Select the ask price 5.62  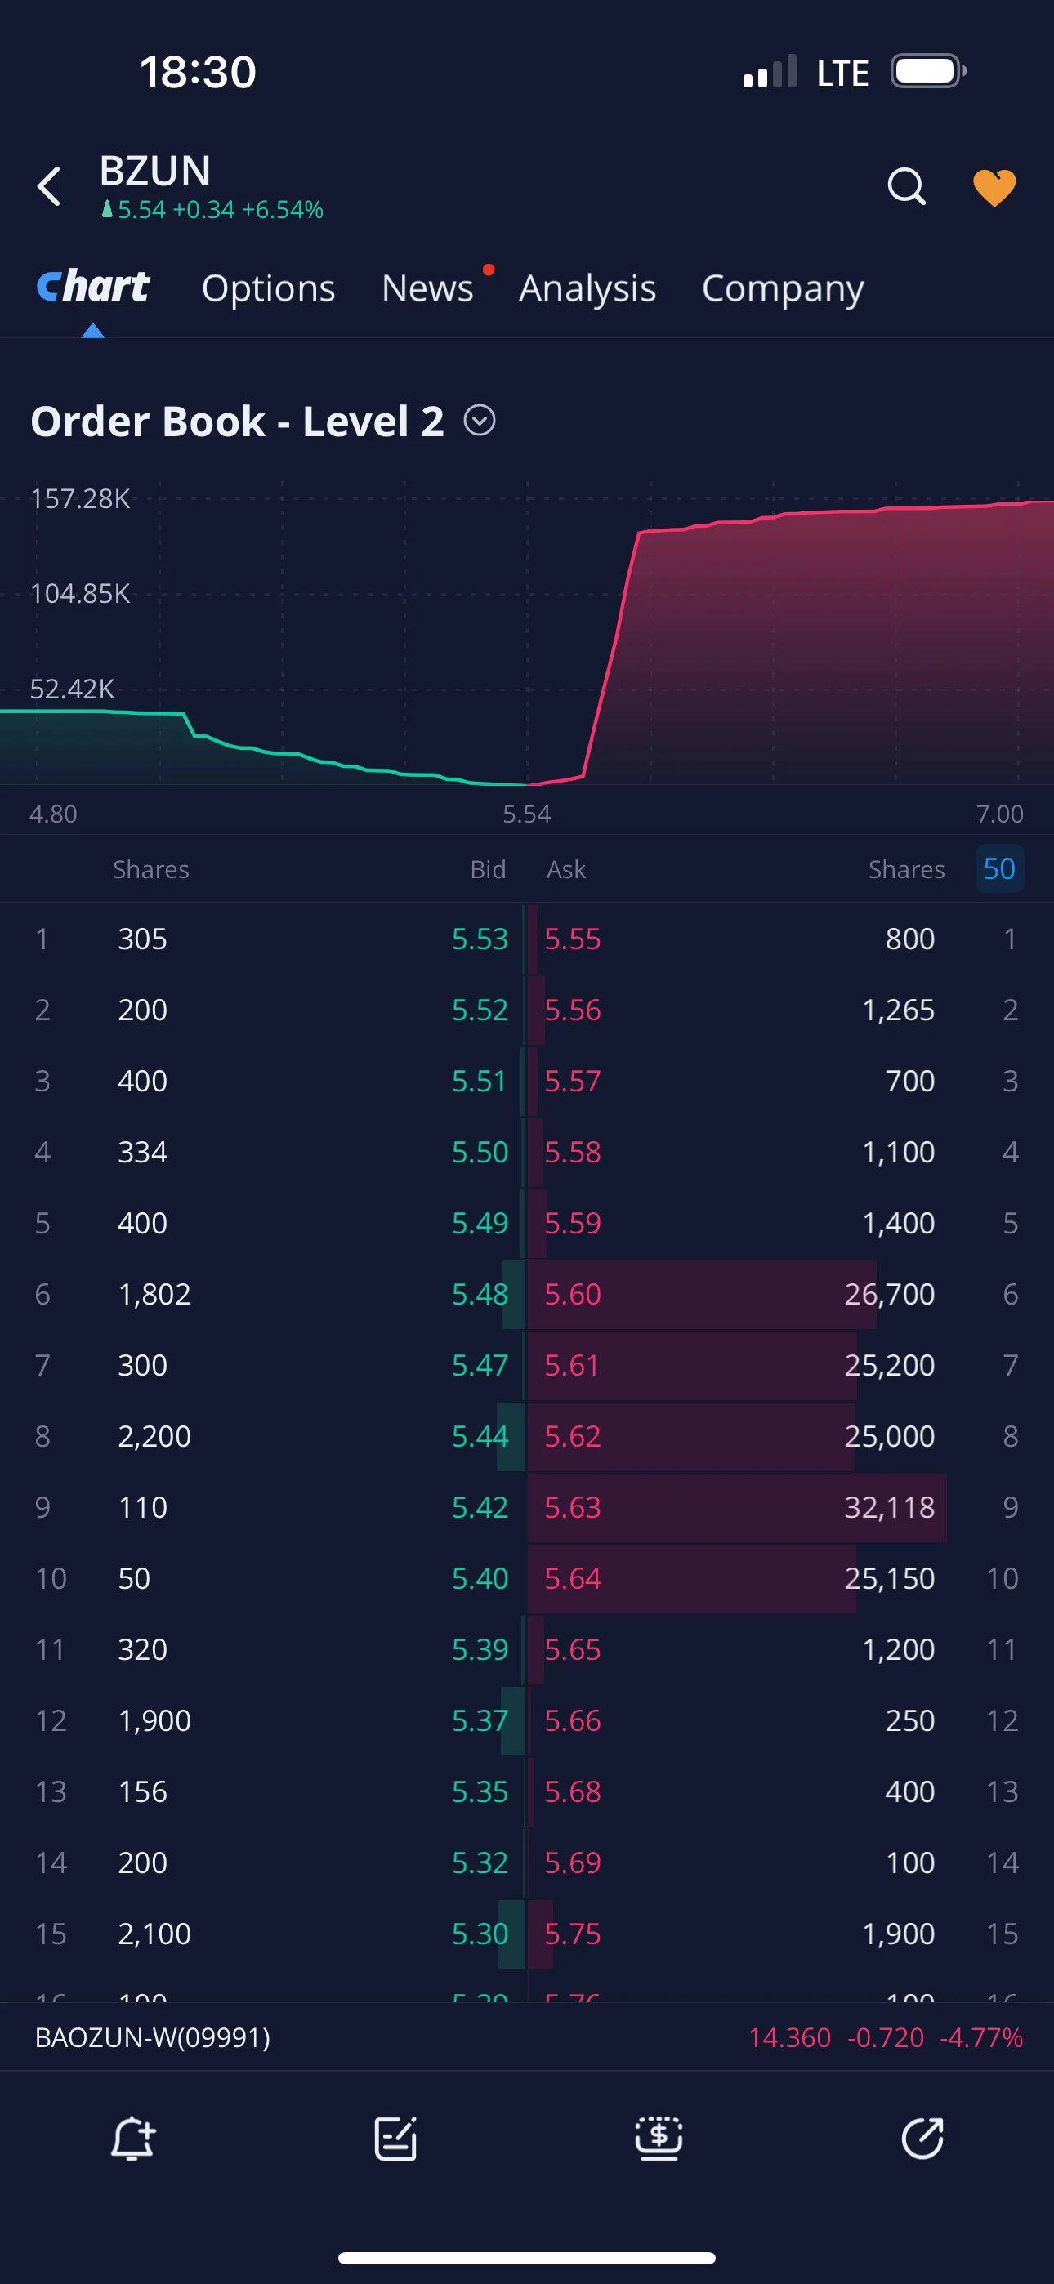coord(572,1435)
